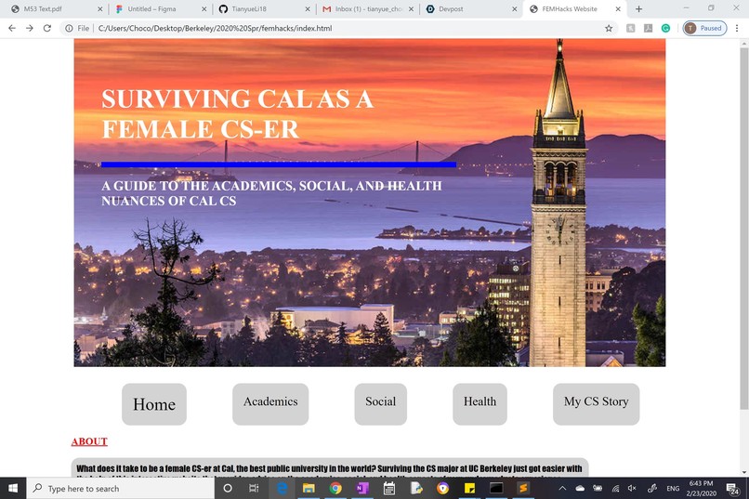Screen dimensions: 749x499
Task: Go back to the previous page
Action: coord(12,28)
